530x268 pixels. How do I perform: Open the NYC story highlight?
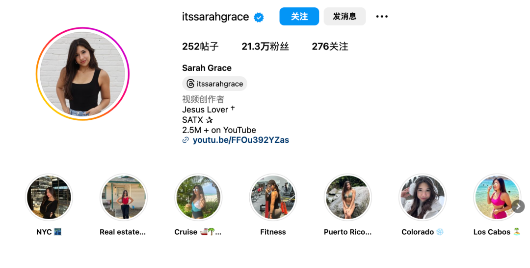[49, 197]
